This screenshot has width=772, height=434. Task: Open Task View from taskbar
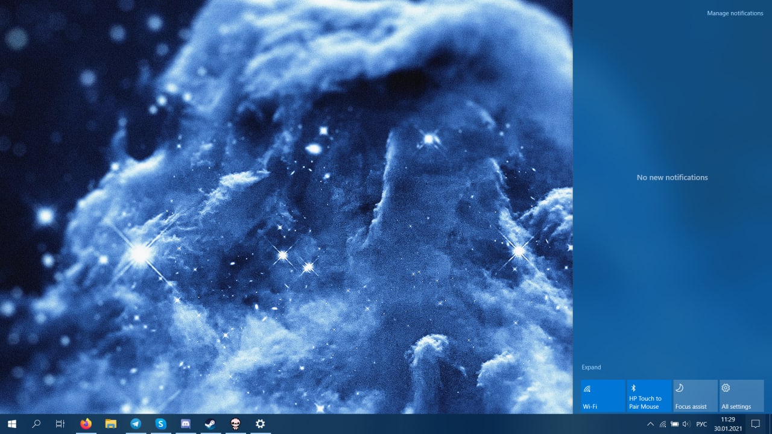(60, 424)
